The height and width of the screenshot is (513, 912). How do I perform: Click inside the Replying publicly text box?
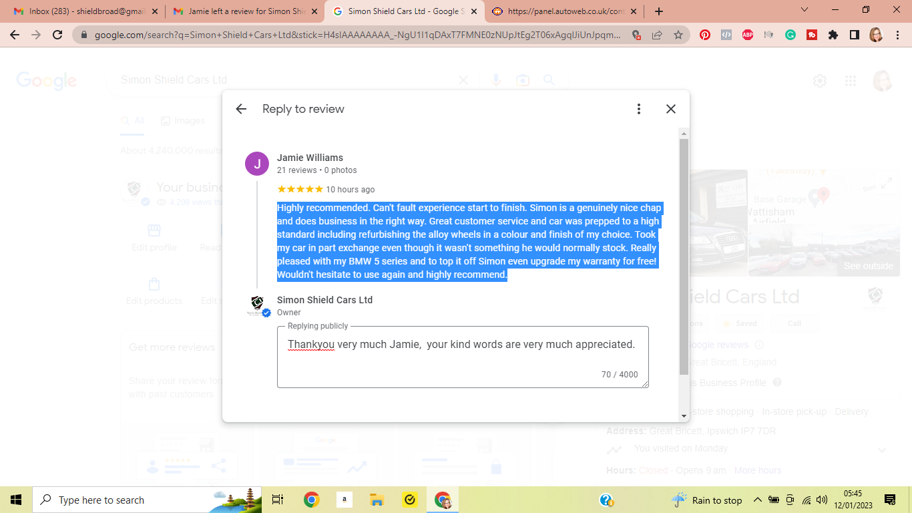click(463, 357)
